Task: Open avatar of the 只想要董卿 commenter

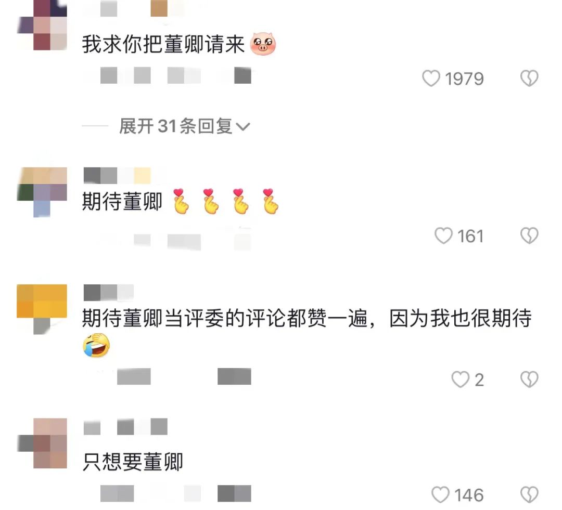Action: pyautogui.click(x=42, y=443)
